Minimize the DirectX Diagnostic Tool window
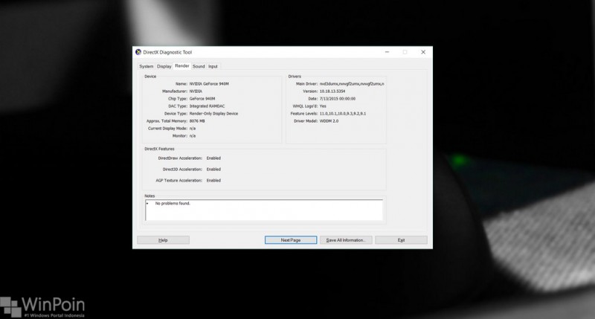 click(387, 52)
